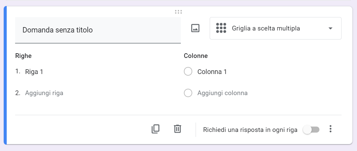Viewport: 357px width, 151px height.
Task: Delete the question using the trash icon
Action: tap(177, 129)
